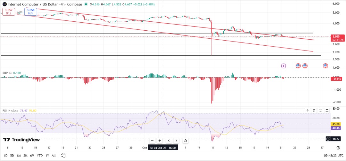Open the 09:48:33 UTC timezone menu
This screenshot has height=161, width=346.
click(x=334, y=156)
